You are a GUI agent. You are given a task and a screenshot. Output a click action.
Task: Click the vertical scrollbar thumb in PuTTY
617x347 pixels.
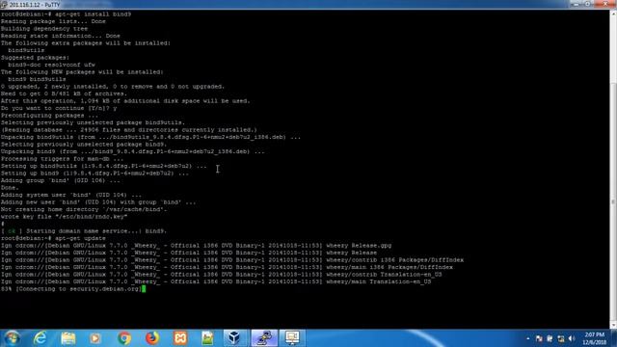pos(613,202)
